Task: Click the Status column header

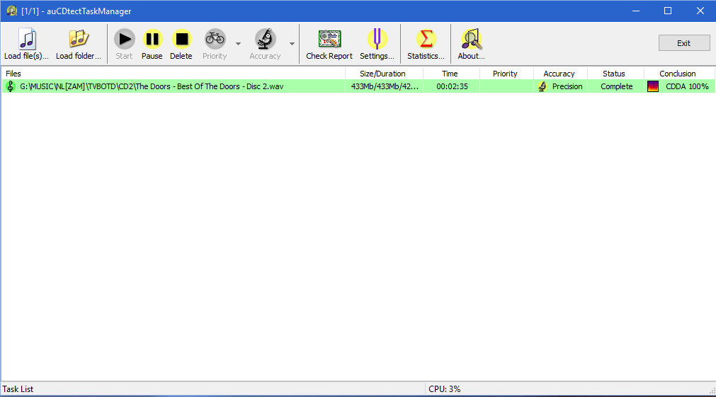Action: tap(614, 74)
